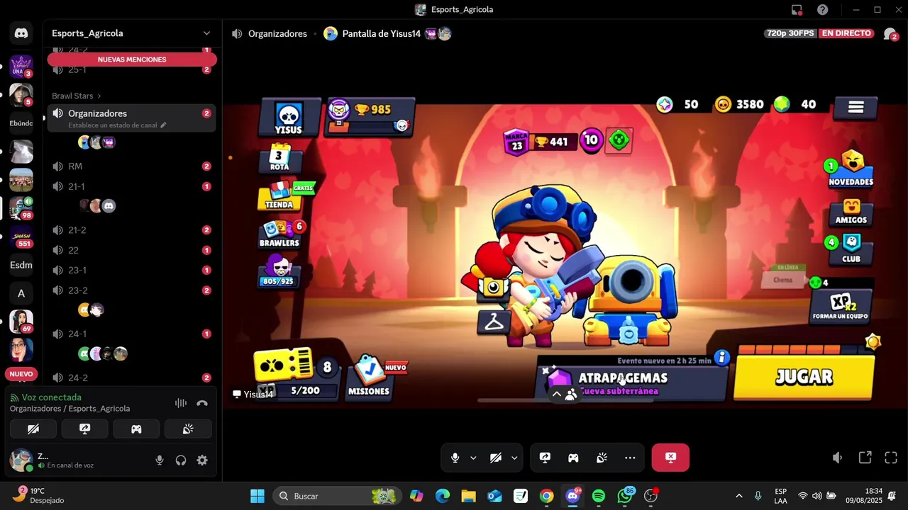This screenshot has height=510, width=908.
Task: Open Discord direct messages home icon
Action: tap(21, 33)
